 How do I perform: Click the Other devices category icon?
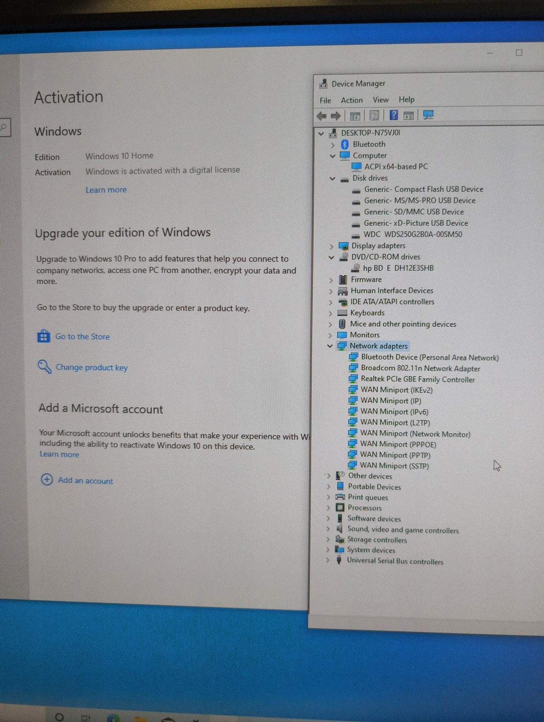340,475
